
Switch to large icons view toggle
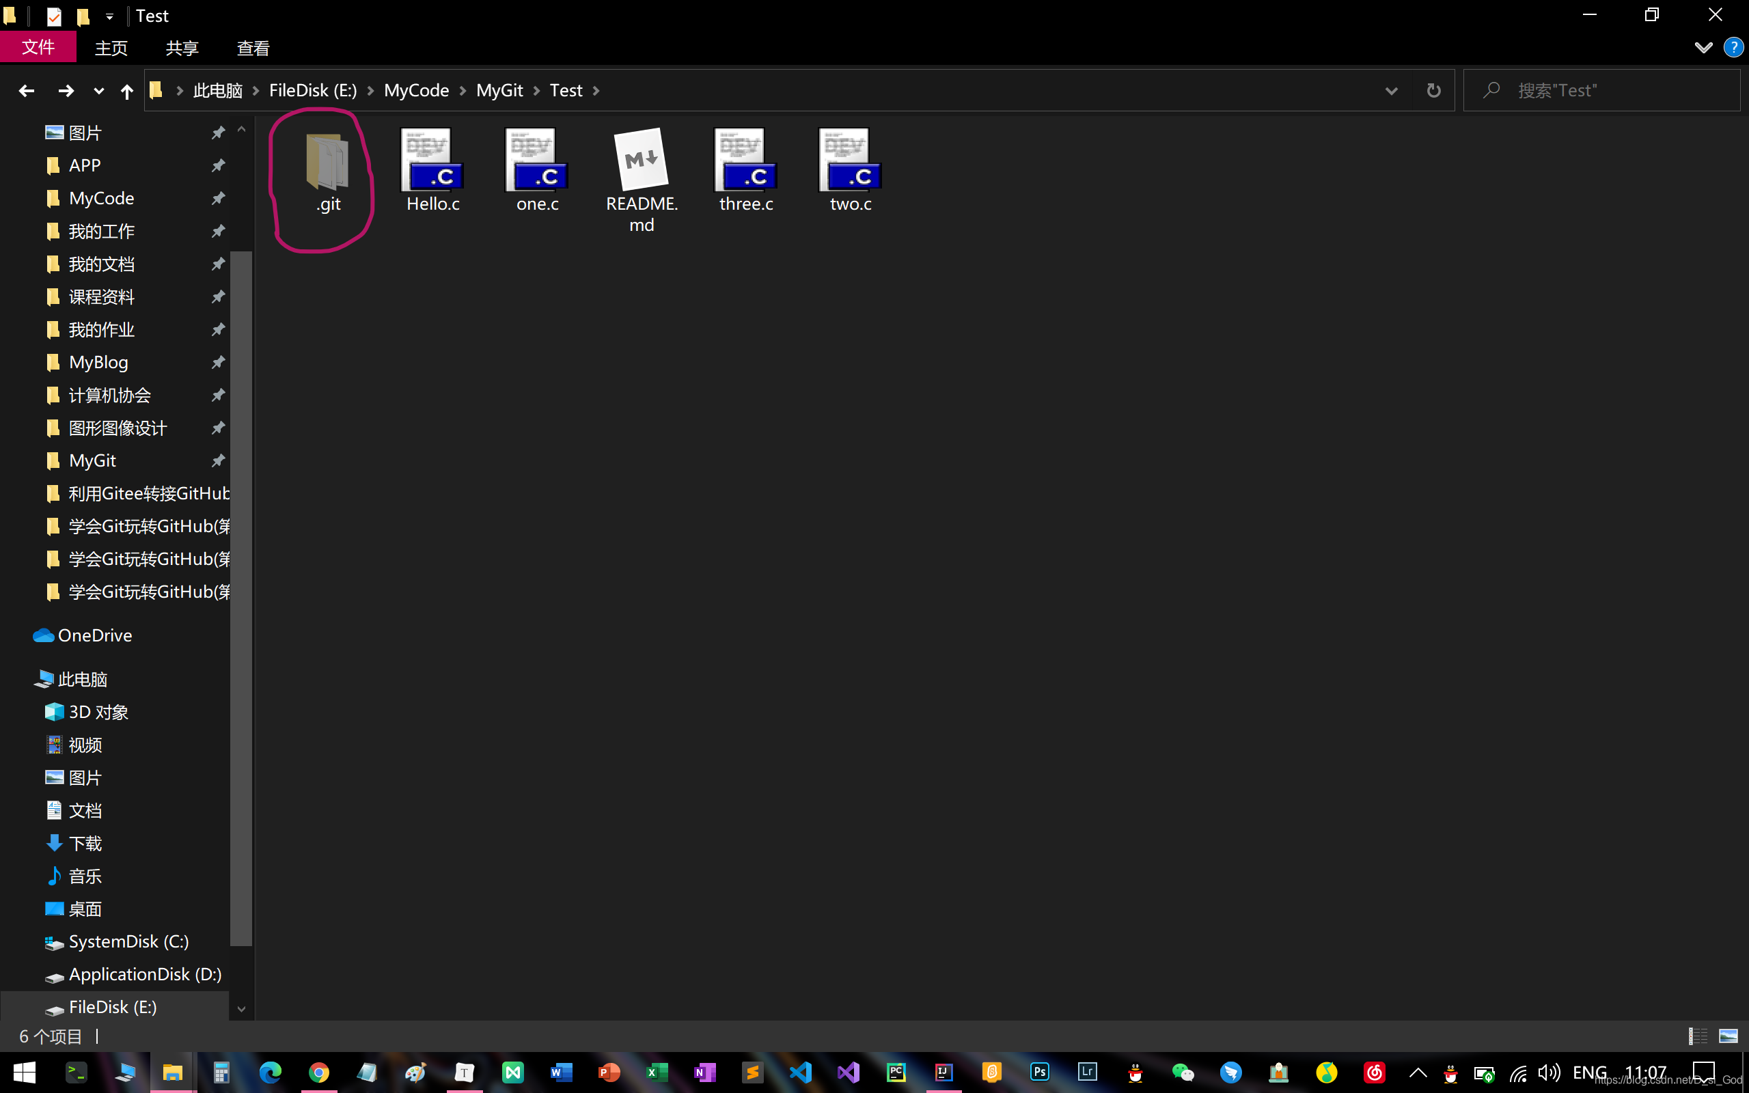coord(1728,1036)
